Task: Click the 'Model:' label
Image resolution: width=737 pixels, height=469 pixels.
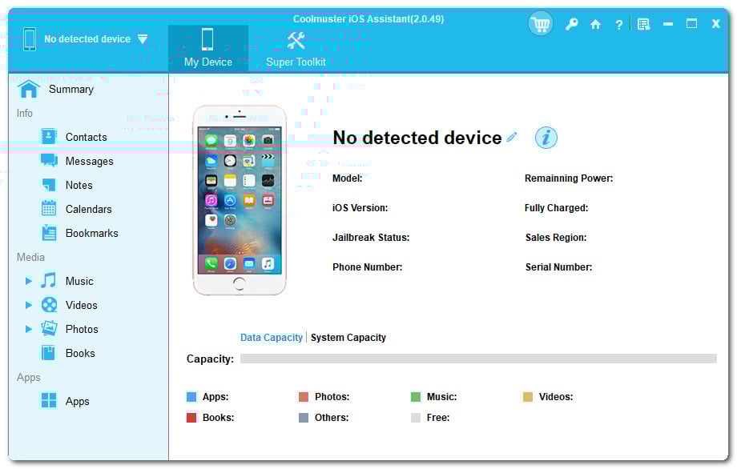Action: (x=348, y=178)
